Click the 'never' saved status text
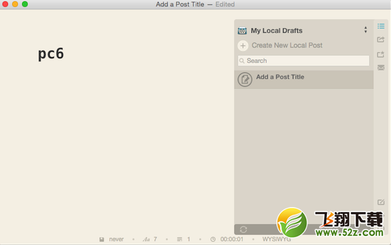This screenshot has height=245, width=391. point(116,239)
